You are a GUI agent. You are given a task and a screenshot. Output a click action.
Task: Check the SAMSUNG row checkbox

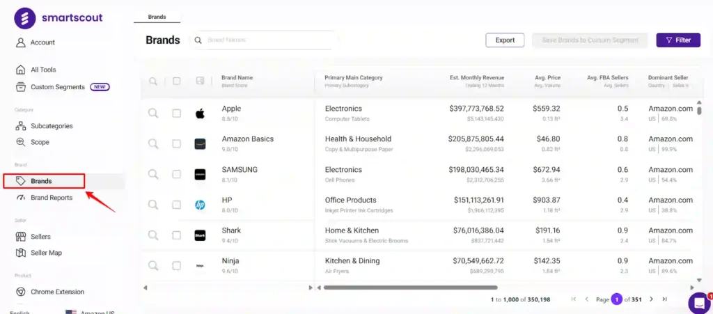point(176,175)
